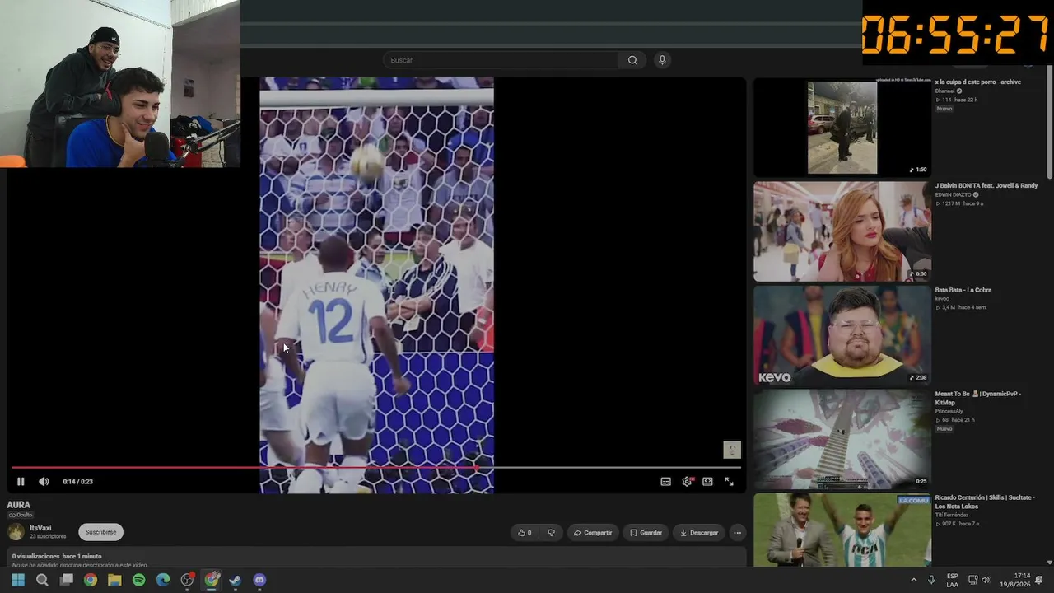
Task: Open 'Ricardo Centurión | Skills' video title
Action: click(984, 502)
